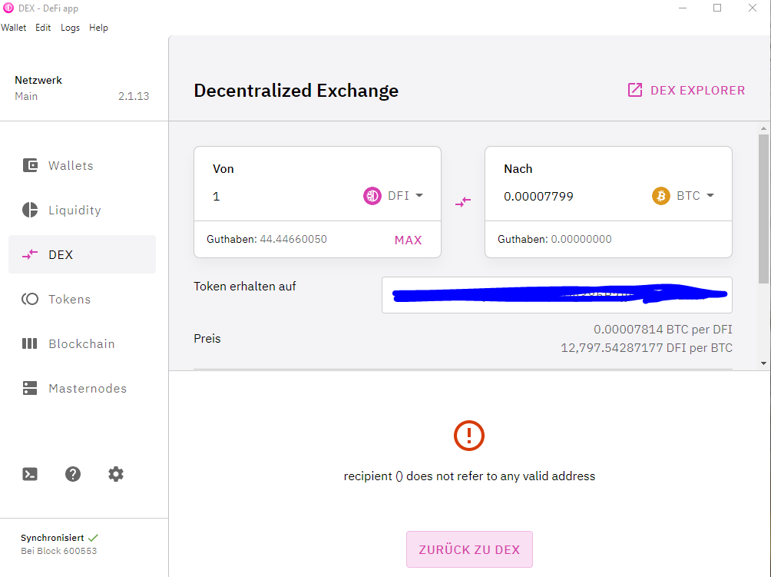Open the Wallets sidebar section
The image size is (771, 577).
(81, 165)
